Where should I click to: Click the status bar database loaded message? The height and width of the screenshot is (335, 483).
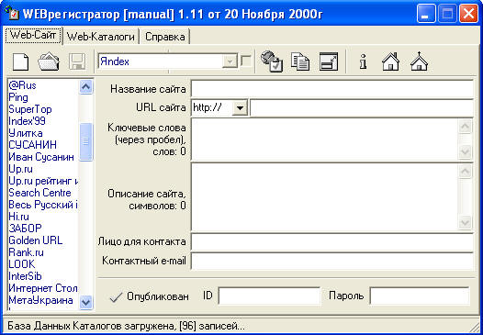click(126, 326)
